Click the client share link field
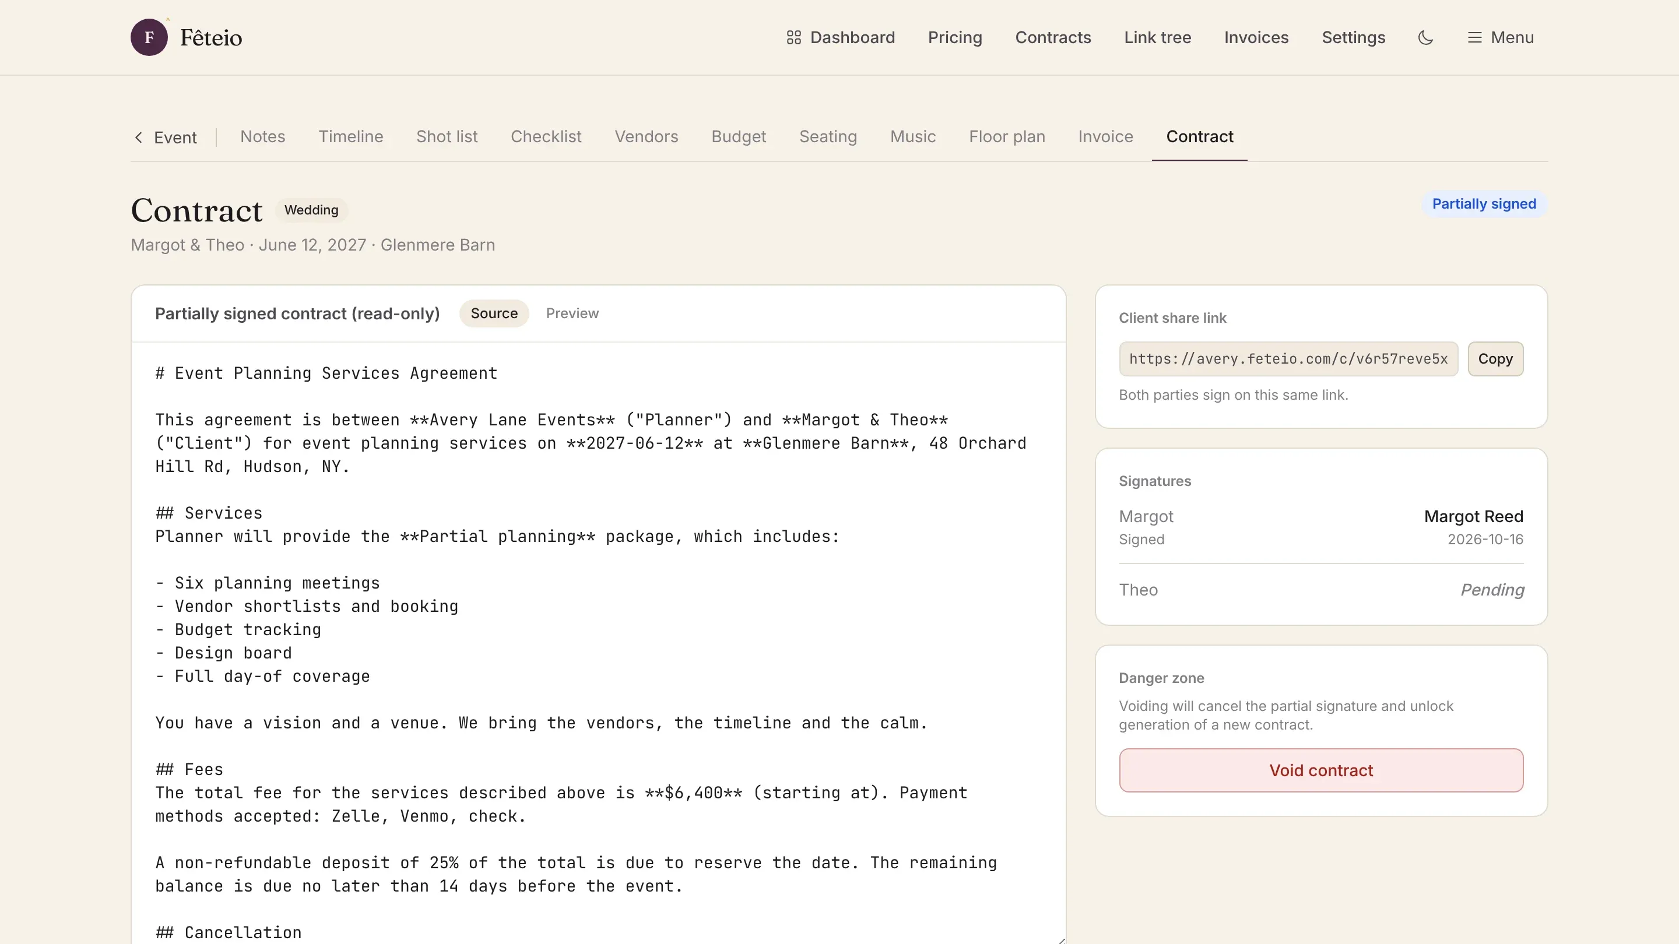Viewport: 1679px width, 944px height. [x=1288, y=359]
